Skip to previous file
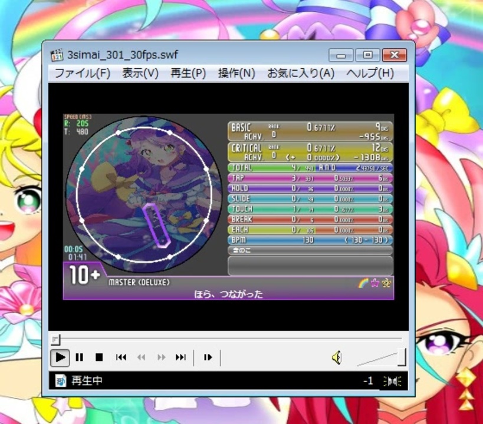This screenshot has height=424, width=483. pos(121,357)
